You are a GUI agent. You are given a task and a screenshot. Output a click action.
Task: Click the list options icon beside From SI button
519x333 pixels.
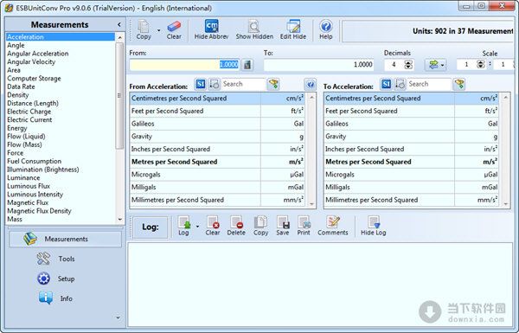(215, 84)
